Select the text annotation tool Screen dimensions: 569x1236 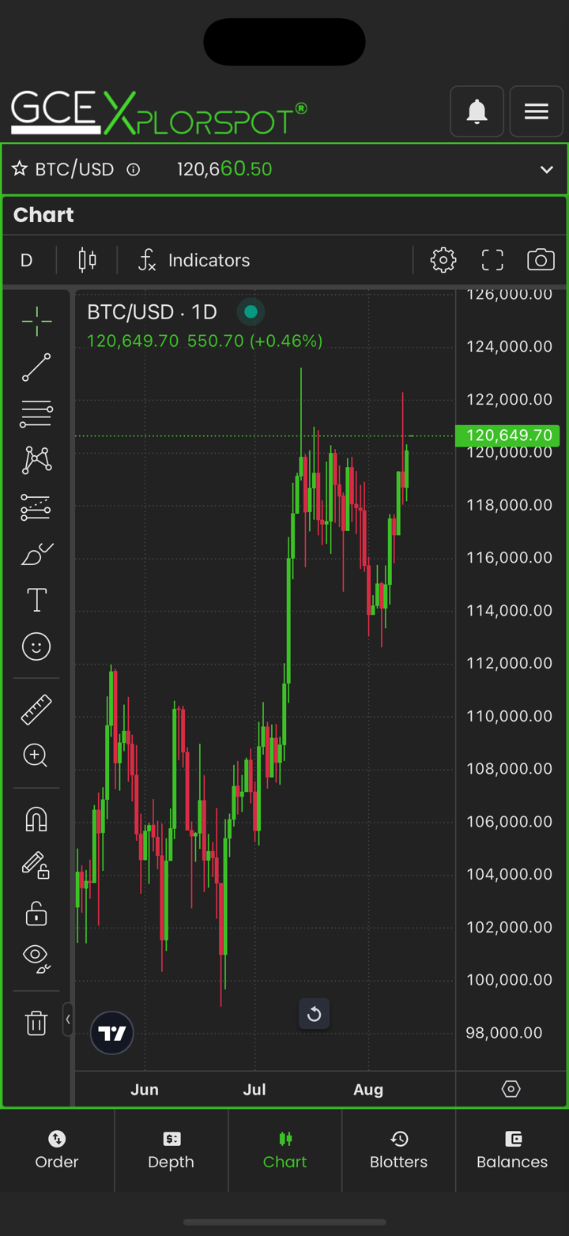pos(36,600)
